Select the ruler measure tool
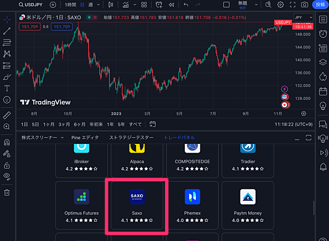Screen dimensions: 329x241 pos(7,115)
